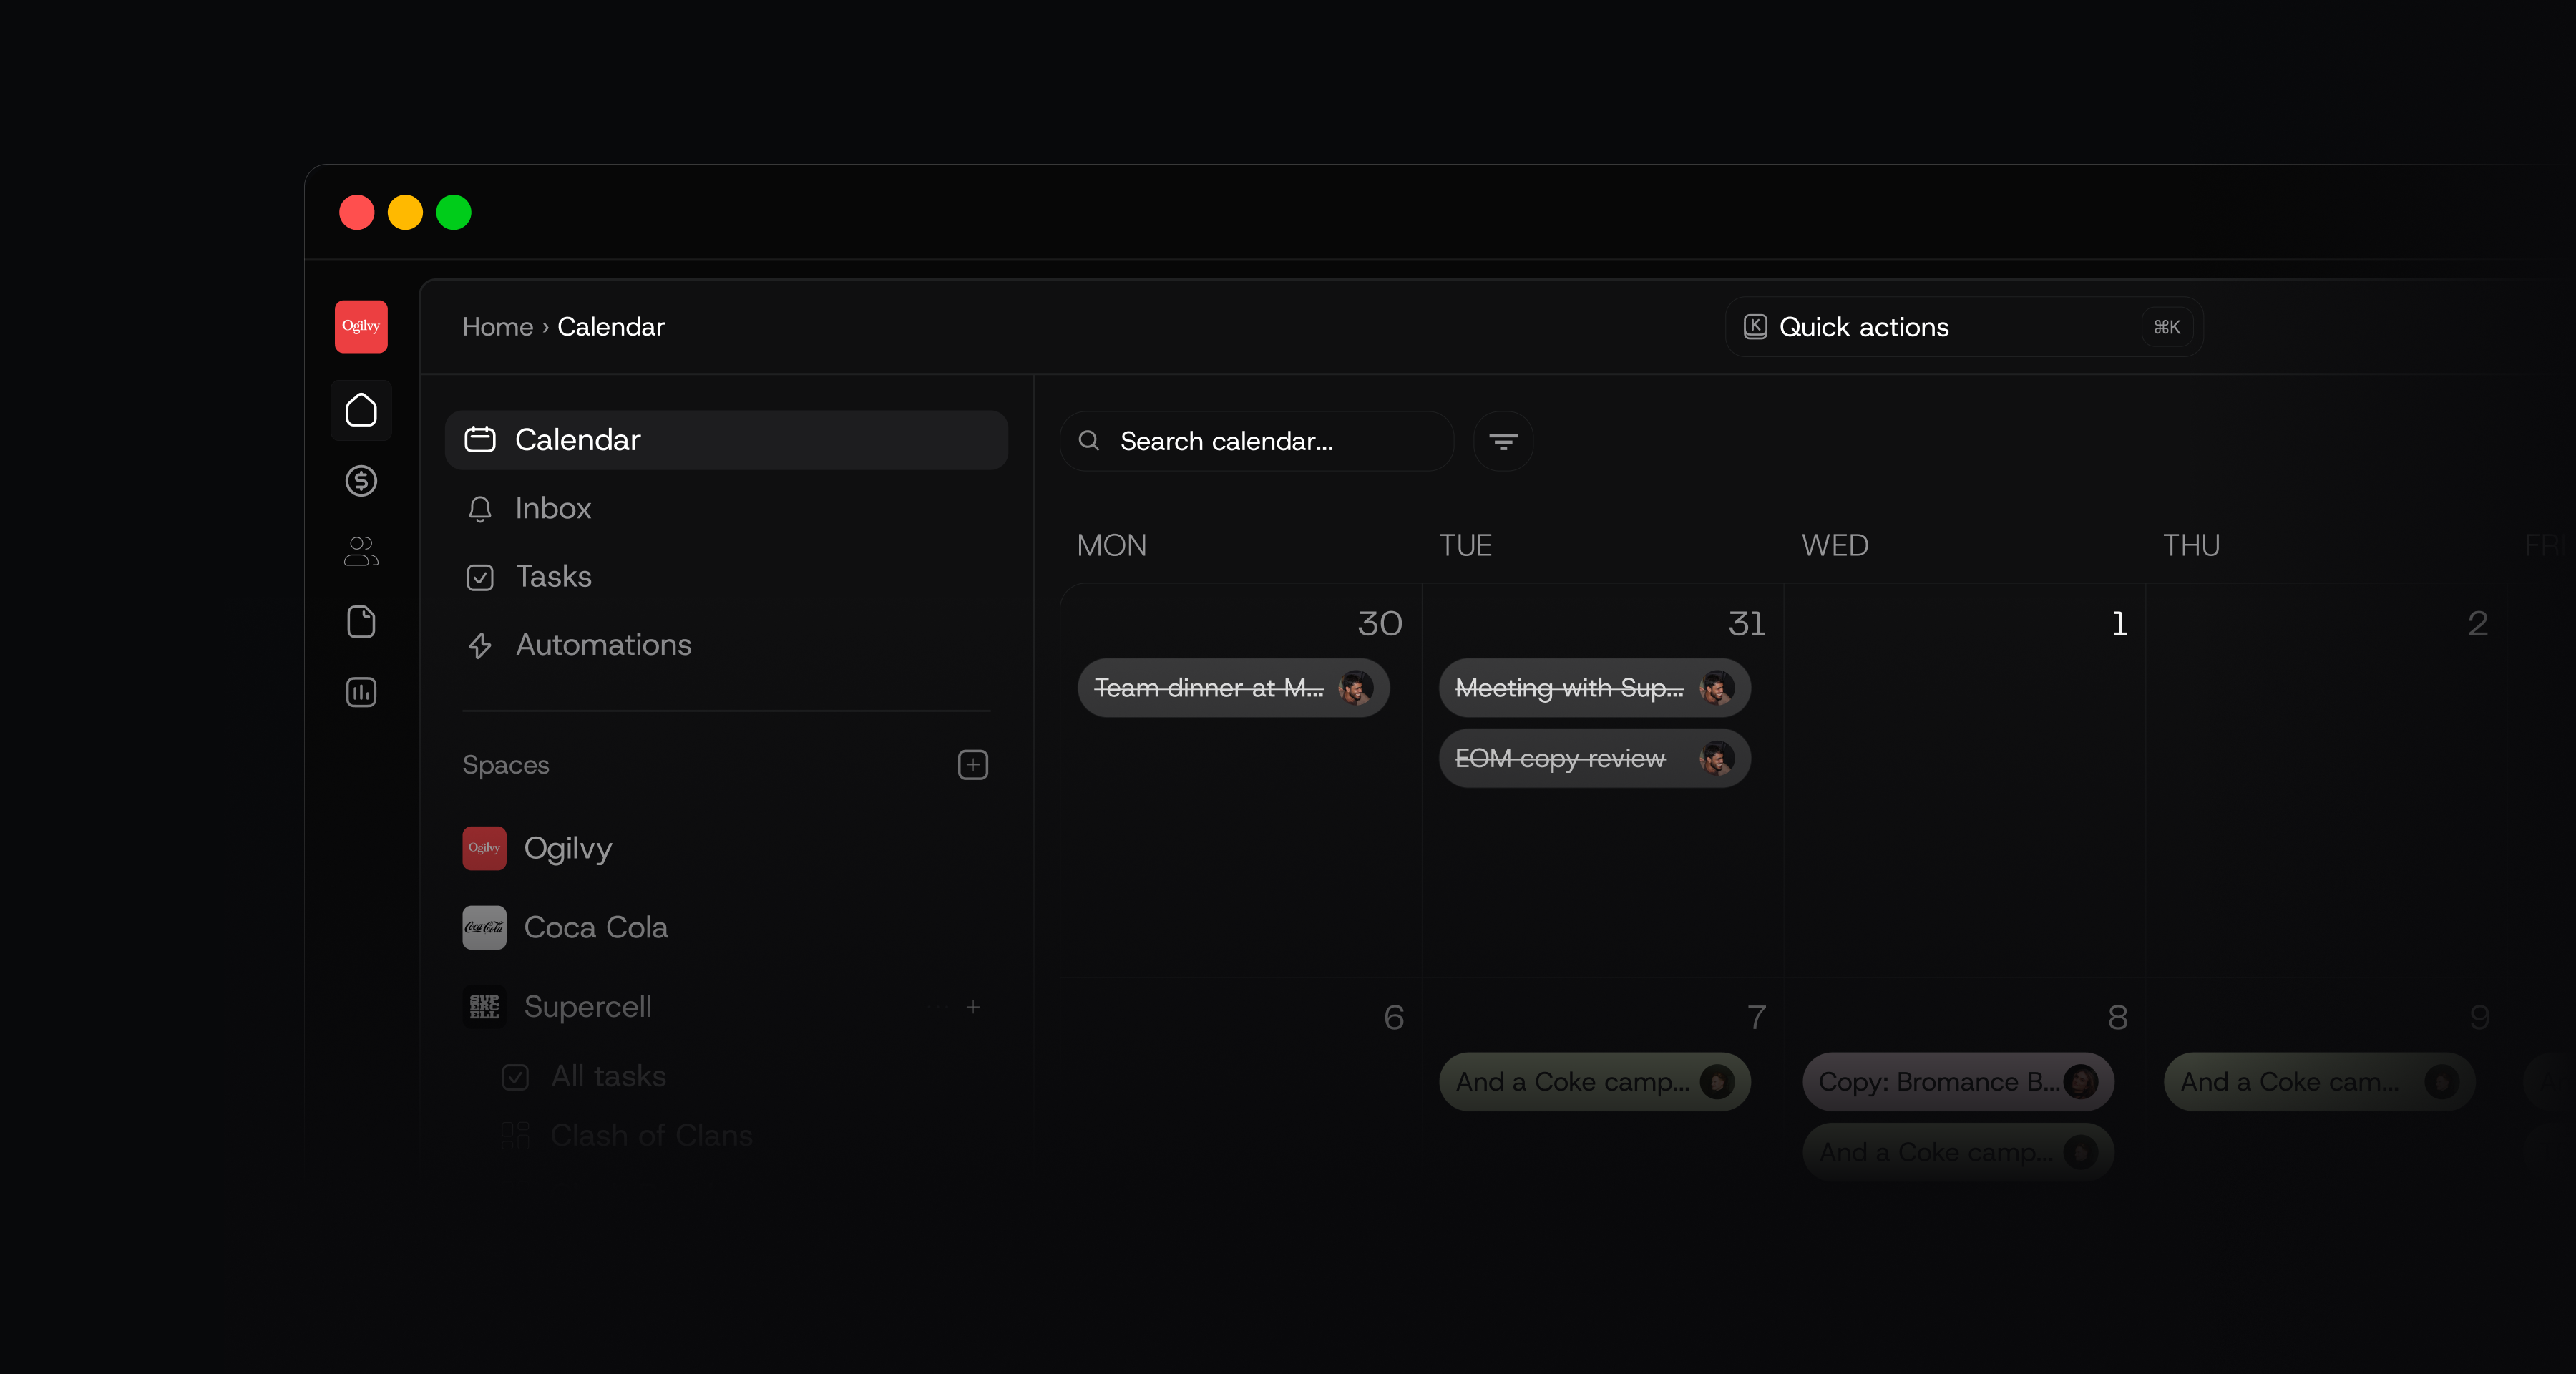Open the calendar filter button
This screenshot has height=1374, width=2576.
click(1503, 441)
